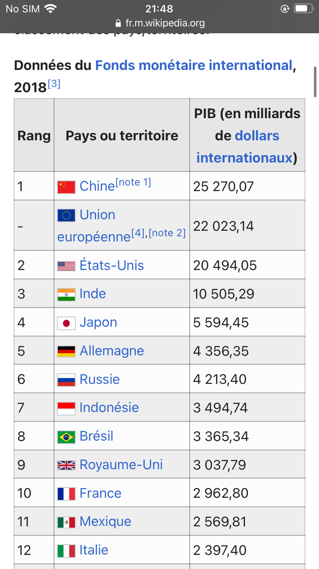Open the Russie country link
Image resolution: width=319 pixels, height=569 pixels.
click(100, 379)
